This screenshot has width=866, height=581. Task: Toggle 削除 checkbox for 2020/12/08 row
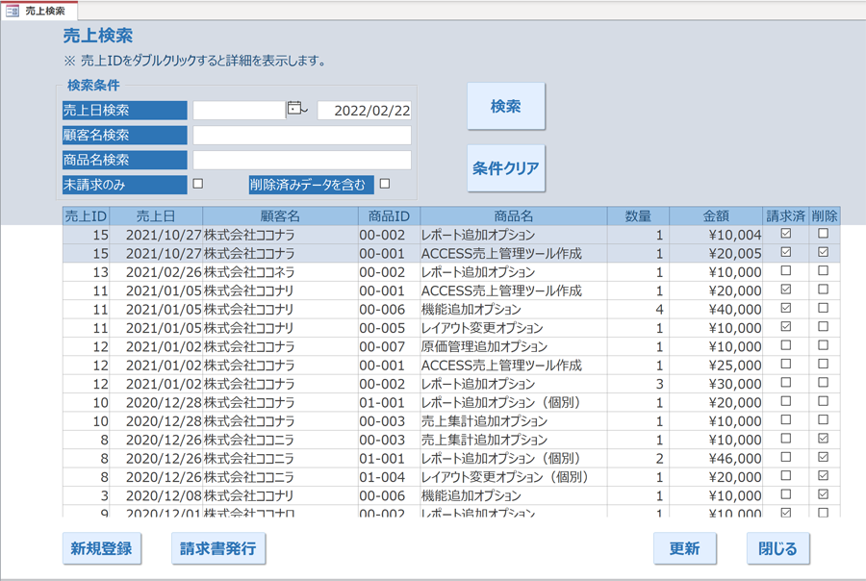[823, 493]
